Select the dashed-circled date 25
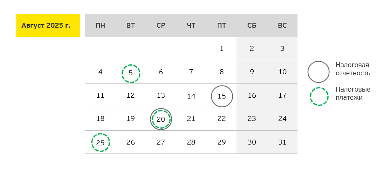 [101, 142]
